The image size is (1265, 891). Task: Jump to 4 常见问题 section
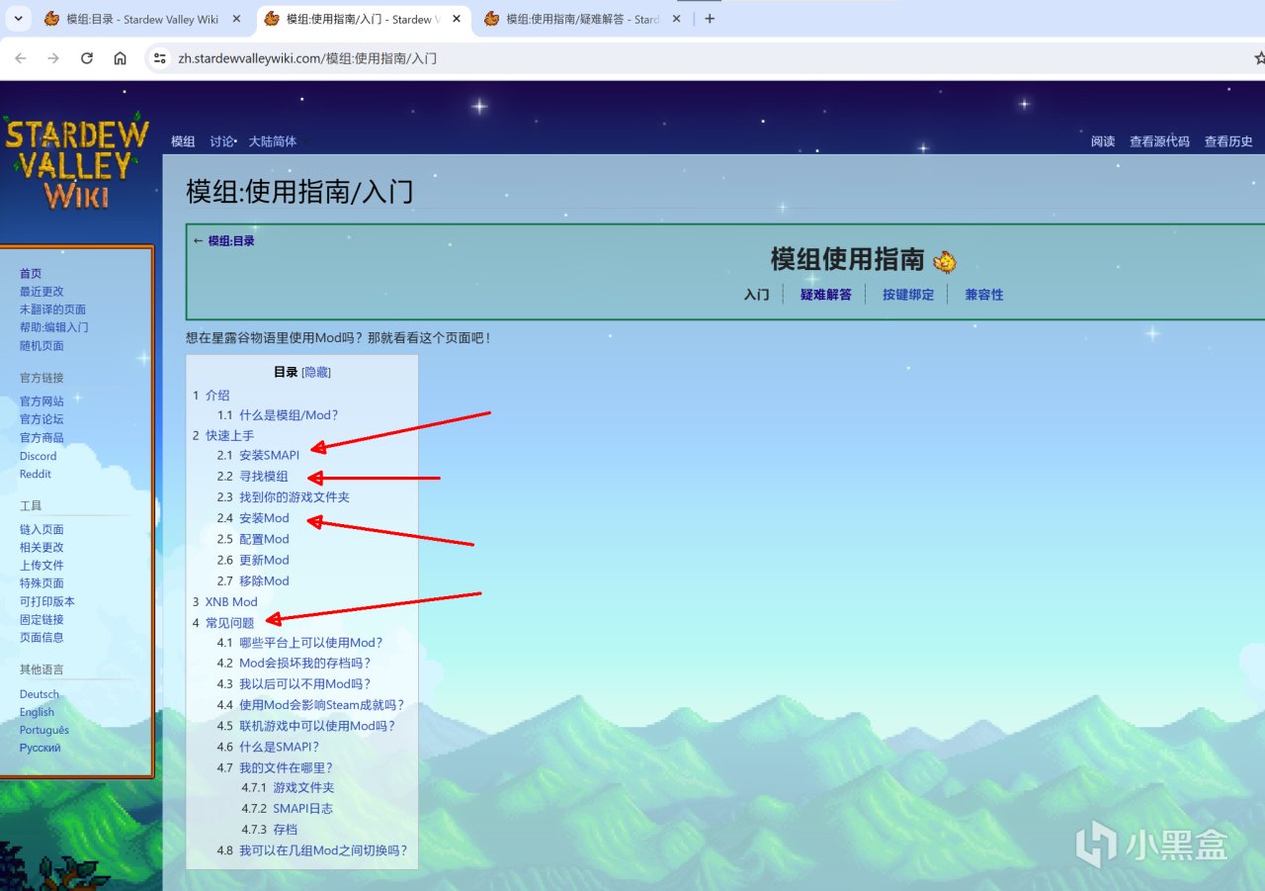click(222, 623)
